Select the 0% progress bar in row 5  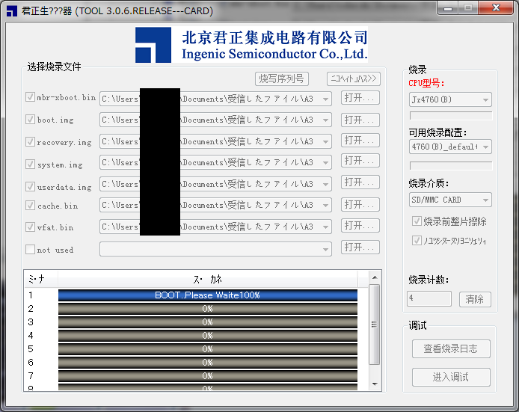[x=208, y=348]
